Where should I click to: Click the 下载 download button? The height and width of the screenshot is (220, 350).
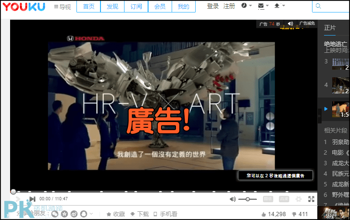pos(139,214)
